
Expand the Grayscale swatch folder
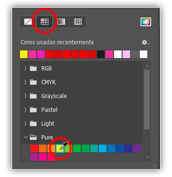tap(25, 96)
